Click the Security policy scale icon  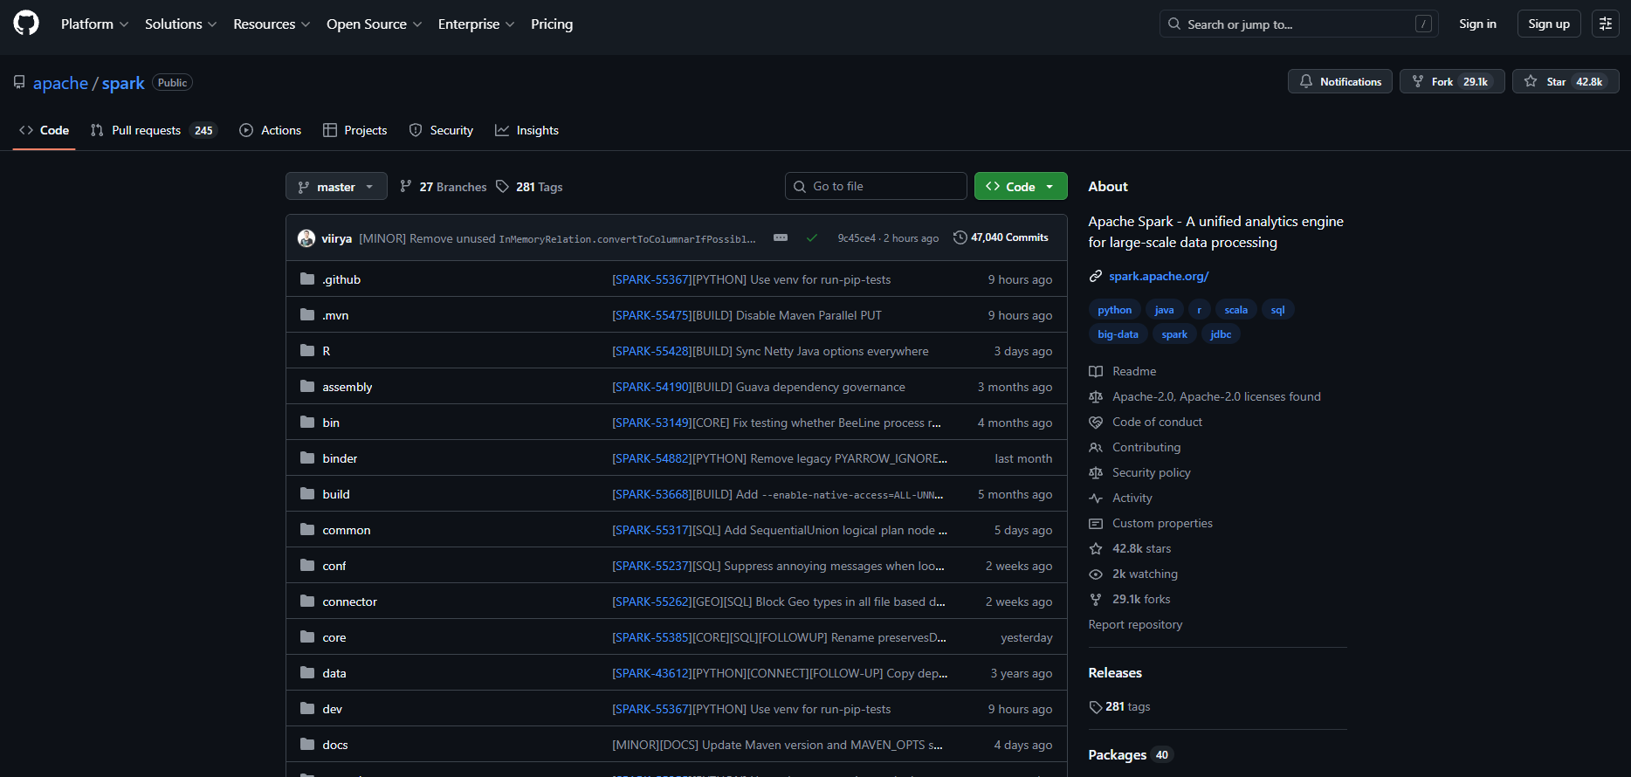point(1096,472)
